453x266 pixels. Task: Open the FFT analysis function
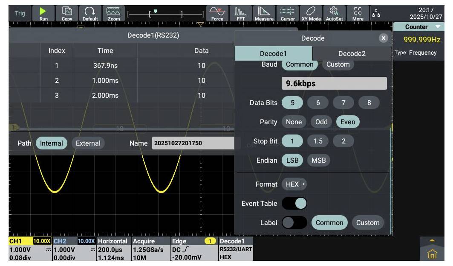(x=241, y=13)
